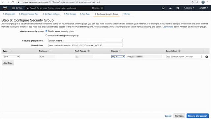The height and width of the screenshot is (119, 211).
Task: Show info for the Protocol column
Action: tap(50, 51)
